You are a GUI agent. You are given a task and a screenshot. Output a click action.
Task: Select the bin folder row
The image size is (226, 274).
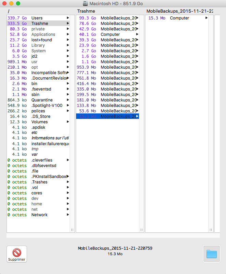[x=38, y=83]
